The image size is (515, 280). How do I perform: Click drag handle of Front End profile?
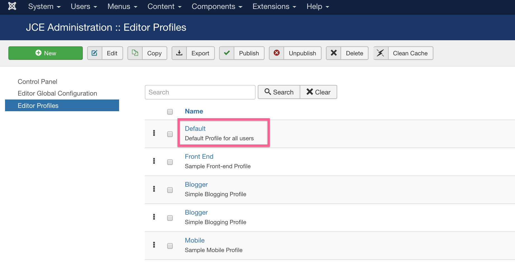coord(154,161)
